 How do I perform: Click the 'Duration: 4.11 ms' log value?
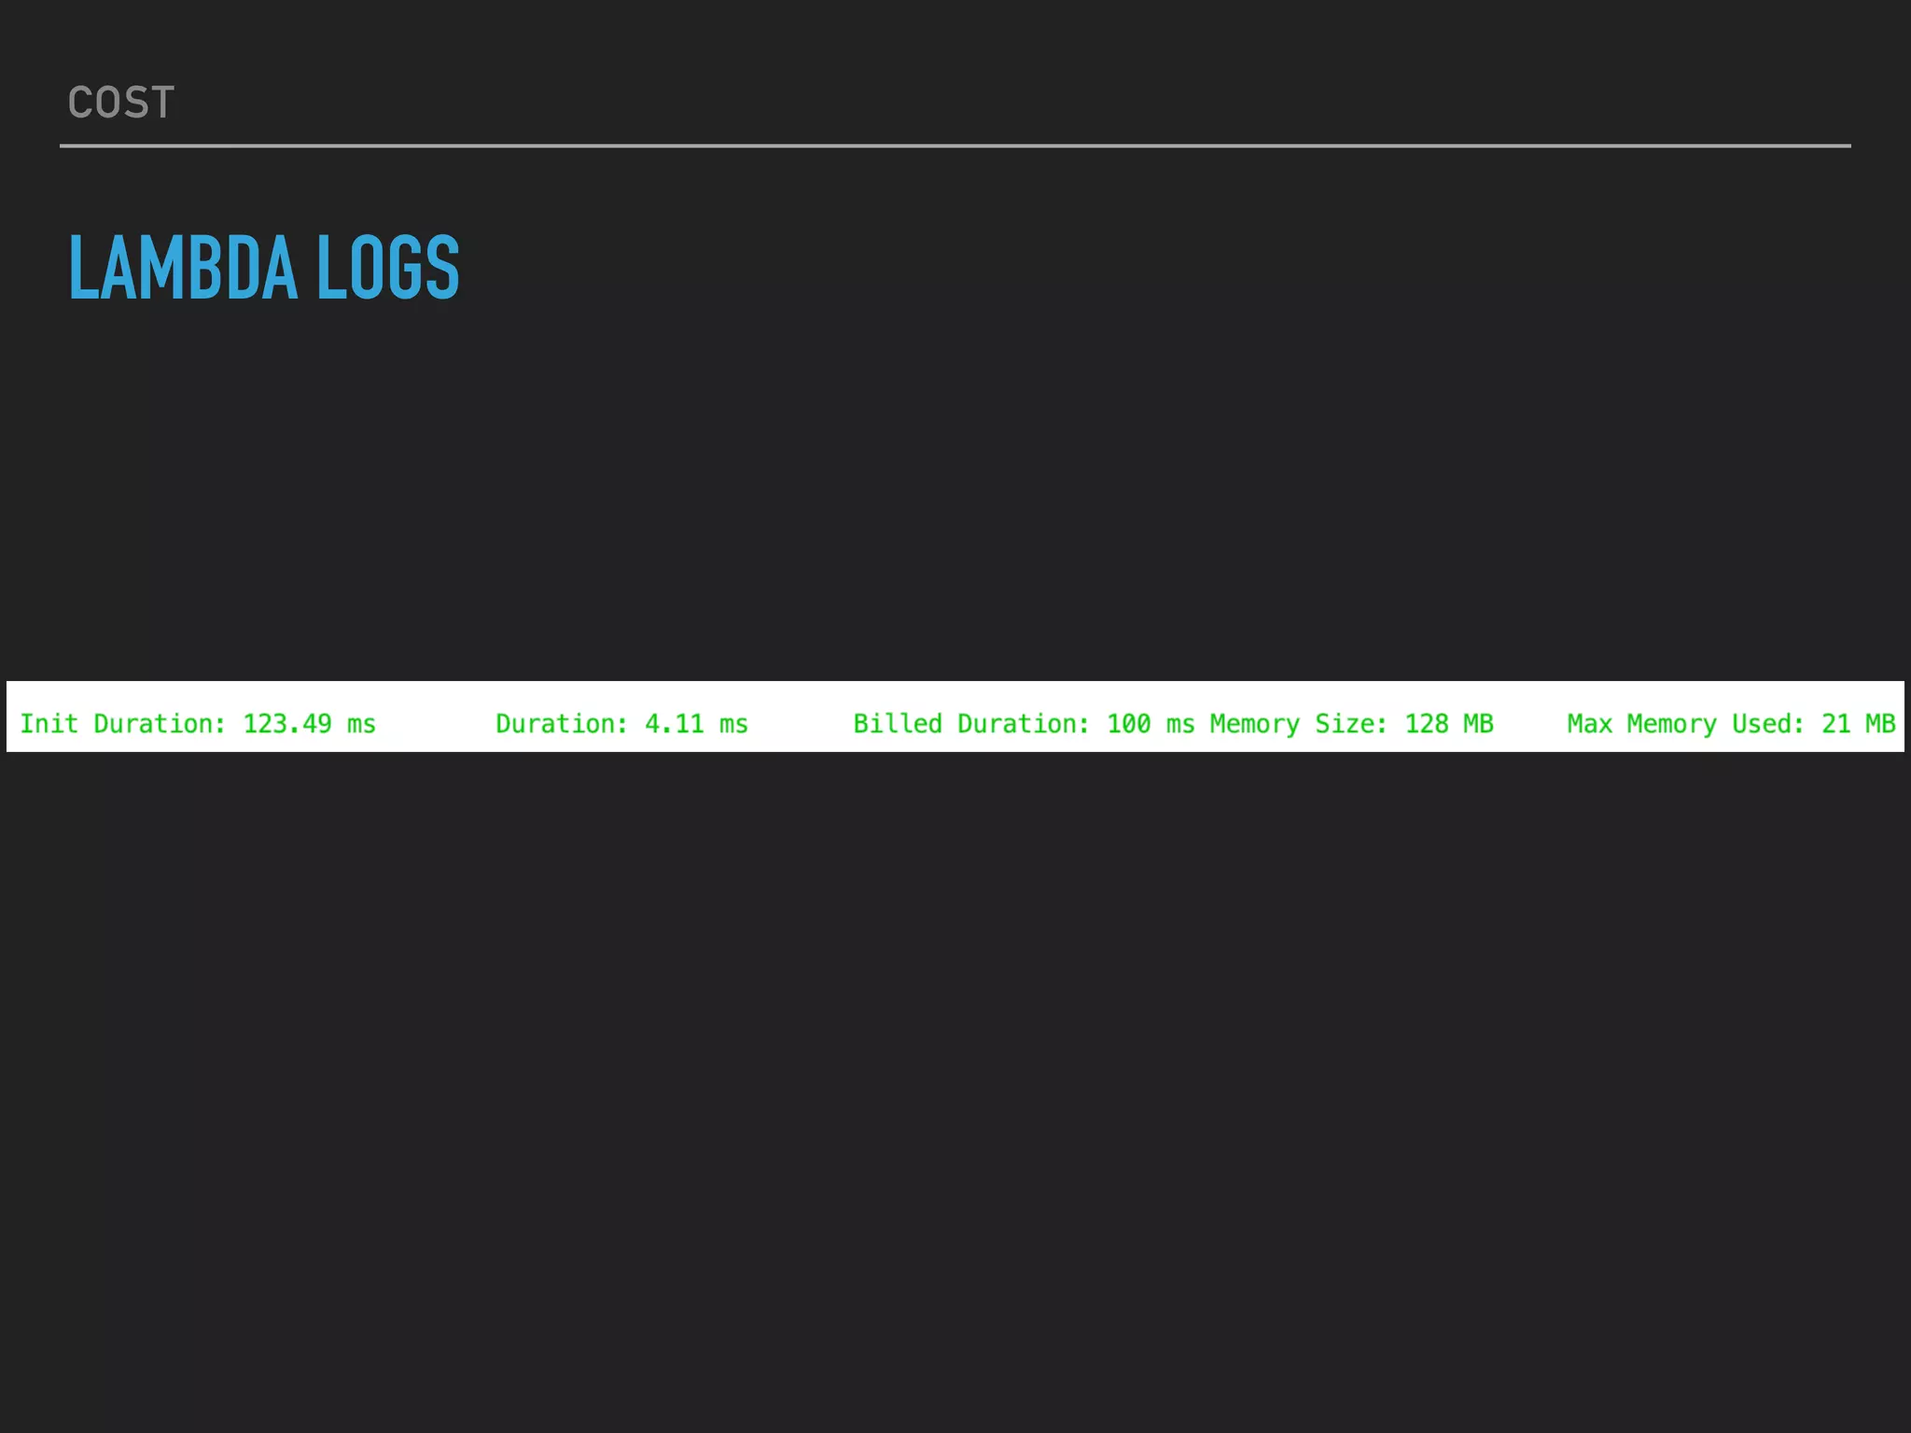pos(621,724)
